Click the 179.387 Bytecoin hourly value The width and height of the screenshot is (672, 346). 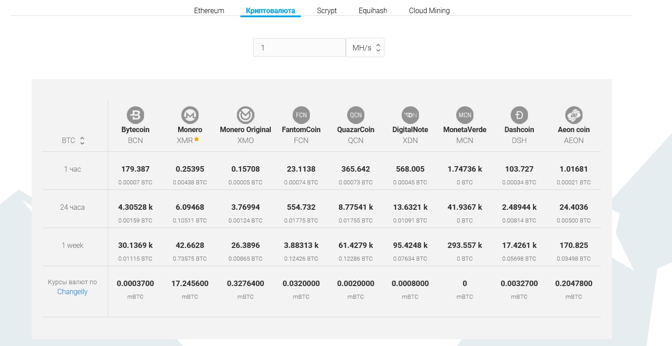pos(135,169)
